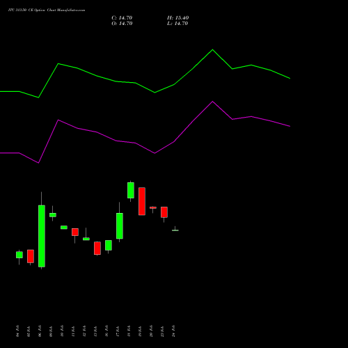Select the green candle above 17 Feb
The width and height of the screenshot is (348, 348).
[x=120, y=226]
